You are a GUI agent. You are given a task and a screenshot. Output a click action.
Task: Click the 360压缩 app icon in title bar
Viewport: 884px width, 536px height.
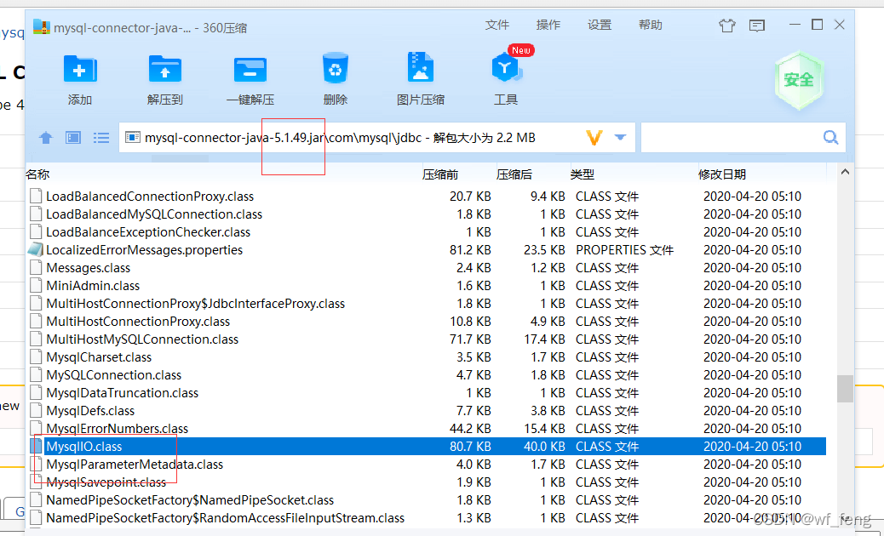[42, 26]
